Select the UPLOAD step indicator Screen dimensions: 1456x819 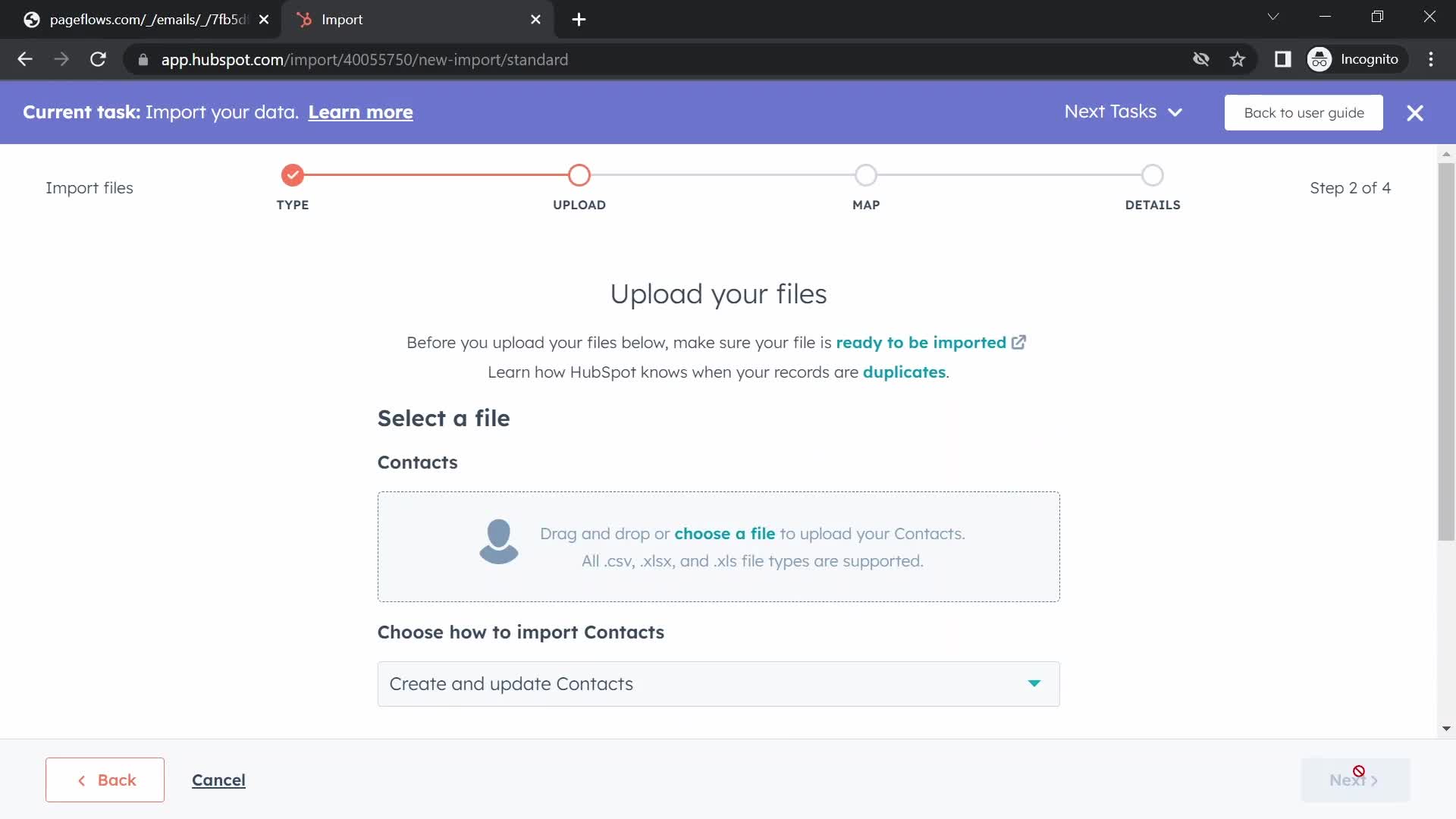click(x=579, y=175)
